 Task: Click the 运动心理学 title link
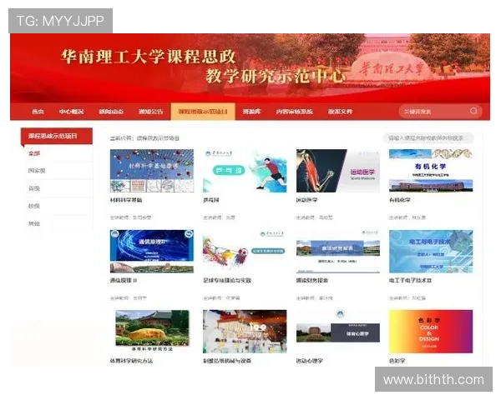(310, 361)
